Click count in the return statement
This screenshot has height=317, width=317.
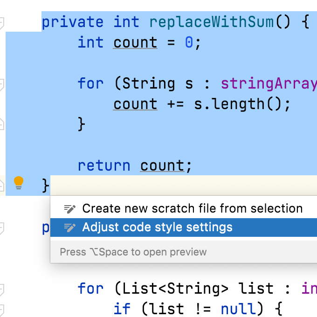pyautogui.click(x=162, y=165)
